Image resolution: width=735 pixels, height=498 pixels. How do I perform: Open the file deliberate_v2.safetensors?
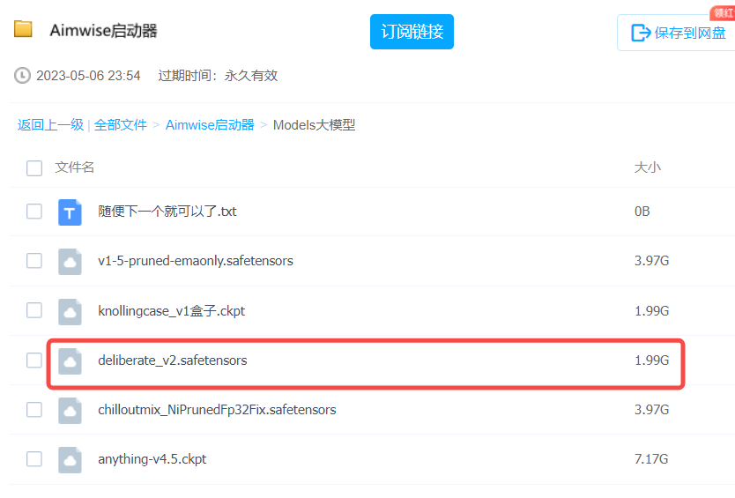click(x=172, y=360)
